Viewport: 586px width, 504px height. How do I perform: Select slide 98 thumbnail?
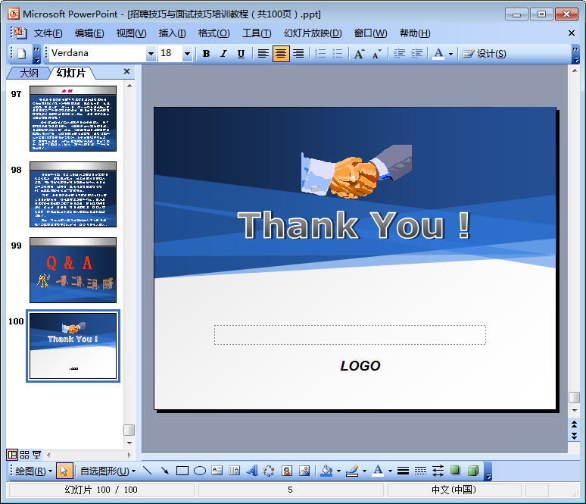[73, 195]
